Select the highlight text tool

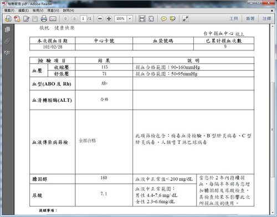click(x=172, y=19)
